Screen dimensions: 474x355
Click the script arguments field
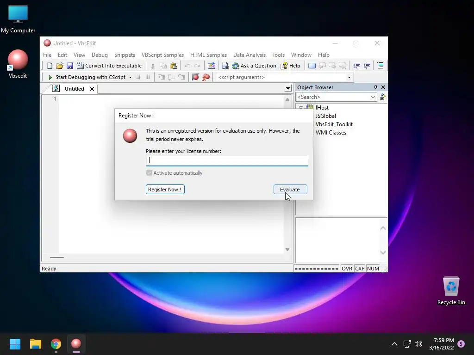(x=281, y=77)
